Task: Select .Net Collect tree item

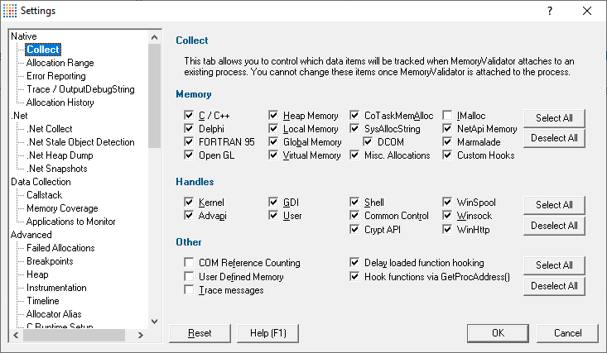Action: tap(50, 129)
